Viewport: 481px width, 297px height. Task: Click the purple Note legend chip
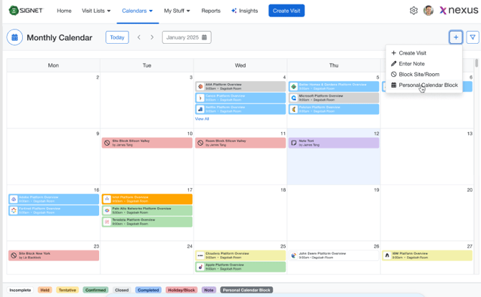tap(209, 290)
